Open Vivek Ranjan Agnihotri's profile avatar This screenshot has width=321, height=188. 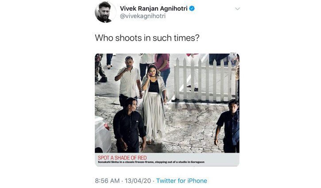coord(105,12)
